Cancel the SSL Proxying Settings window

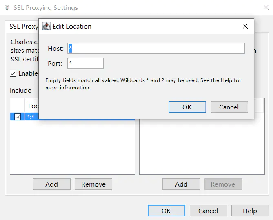[x=208, y=211]
